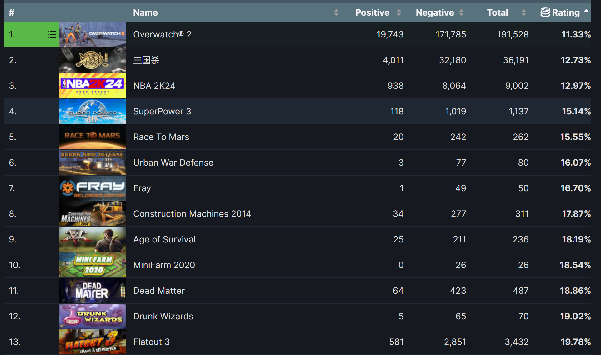Image resolution: width=601 pixels, height=355 pixels.
Task: Open the NBA 2K24 logo image
Action: [92, 86]
